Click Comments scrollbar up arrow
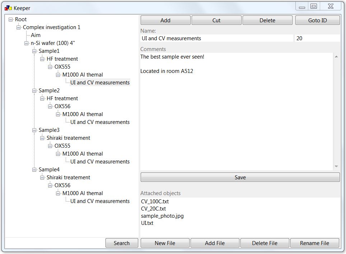The image size is (346, 254). pos(336,57)
